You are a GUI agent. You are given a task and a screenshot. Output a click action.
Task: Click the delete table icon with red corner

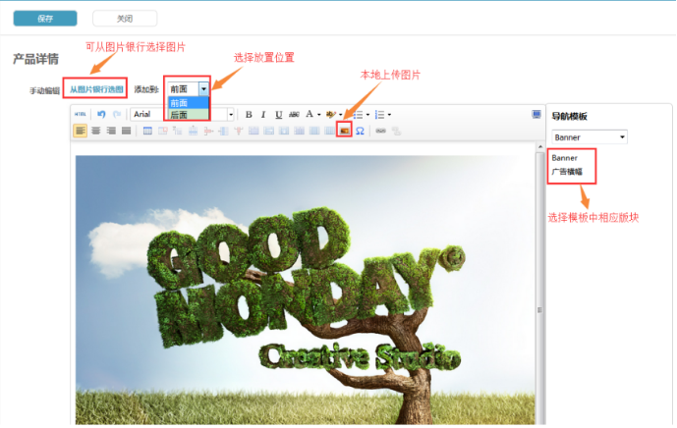point(163,131)
